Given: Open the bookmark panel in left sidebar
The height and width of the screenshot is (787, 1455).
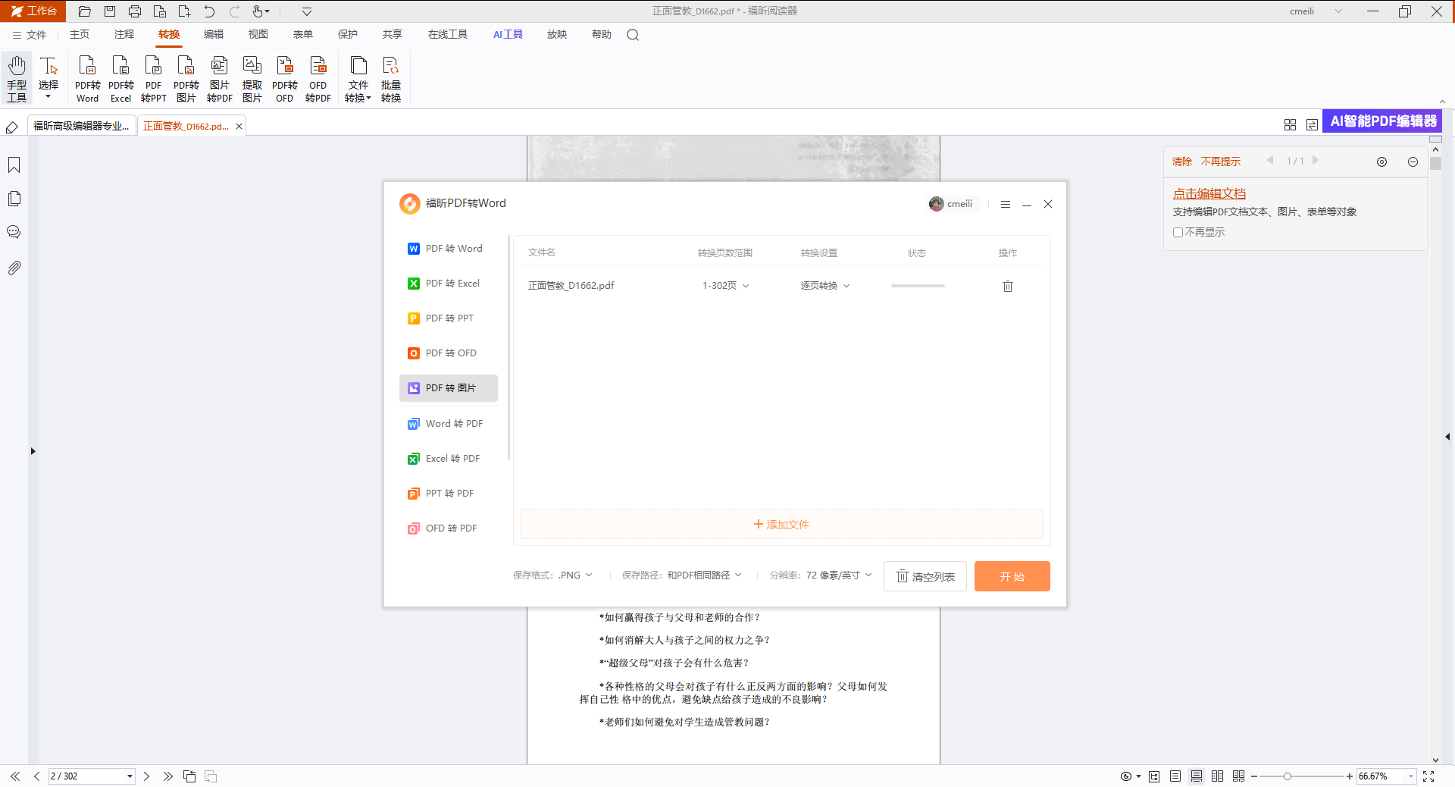Looking at the screenshot, I should pos(14,165).
